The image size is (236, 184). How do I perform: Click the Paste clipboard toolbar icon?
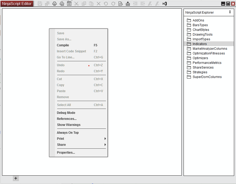point(91,4)
